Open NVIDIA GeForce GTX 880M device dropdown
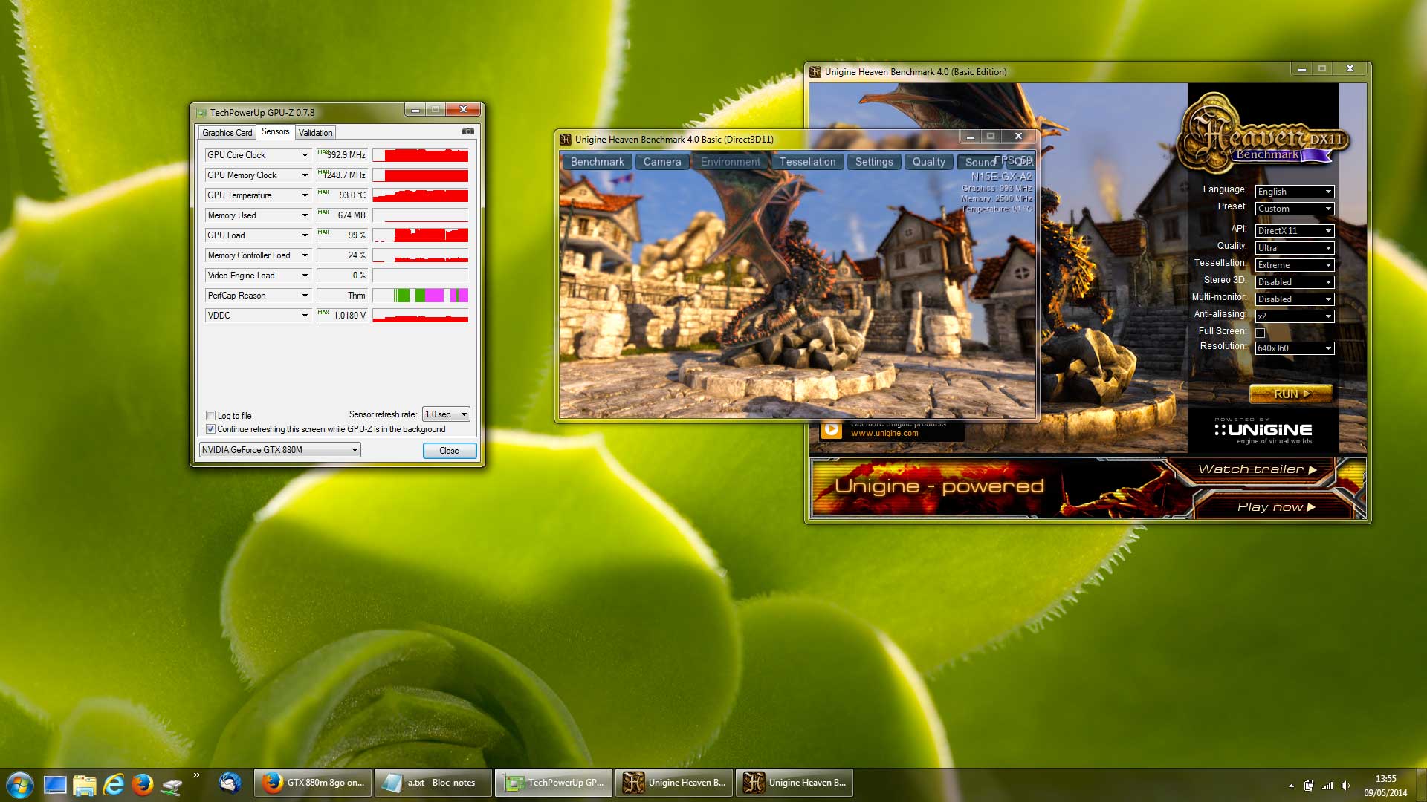This screenshot has width=1427, height=802. point(279,450)
